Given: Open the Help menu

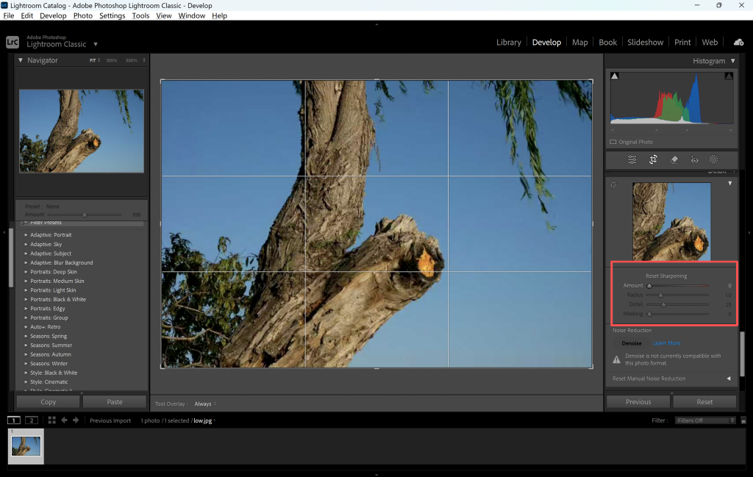Looking at the screenshot, I should pos(219,15).
